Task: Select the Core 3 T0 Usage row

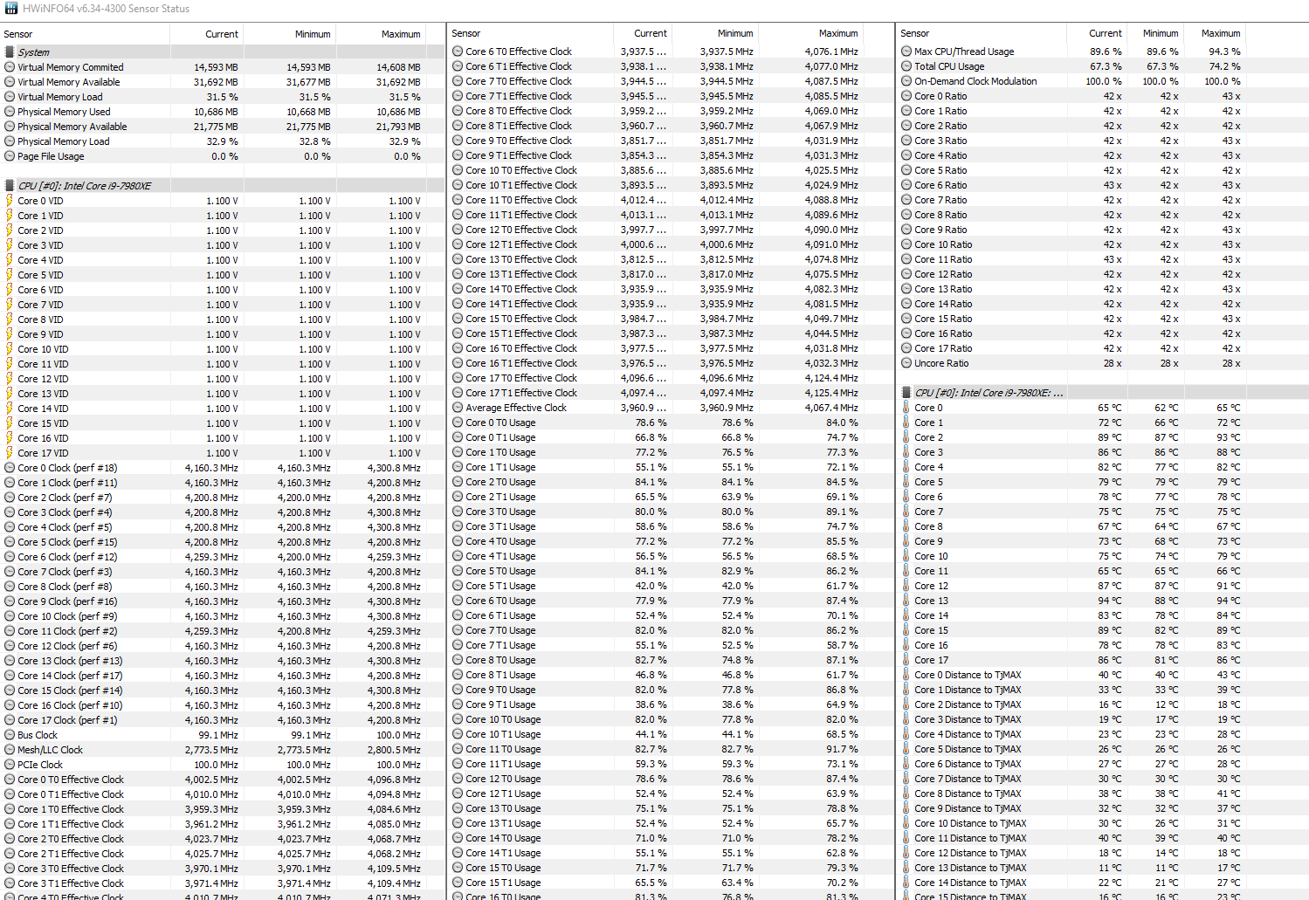Action: 671,512
